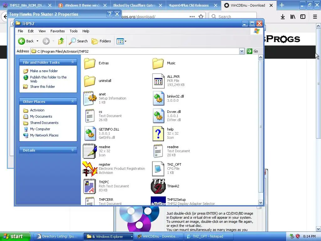Select the anet Setup Information icon
Screen dimensions: 321x241
point(90,98)
